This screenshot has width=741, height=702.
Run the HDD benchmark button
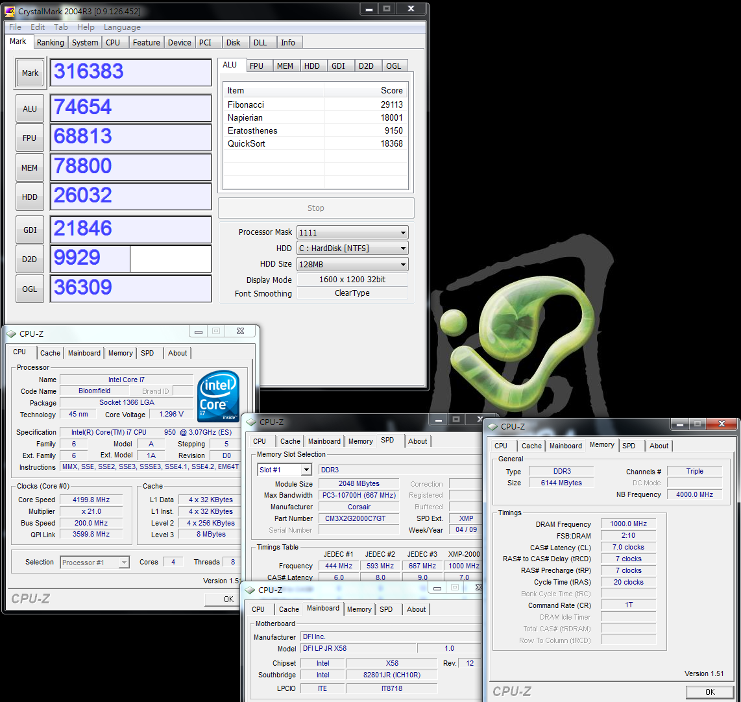point(30,197)
